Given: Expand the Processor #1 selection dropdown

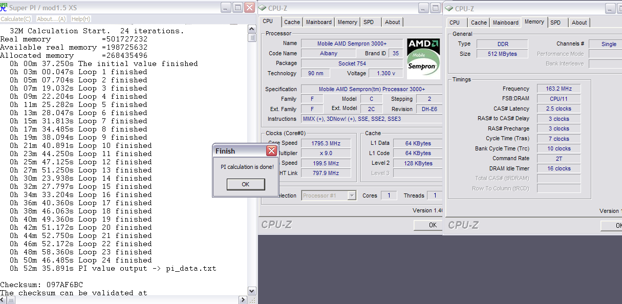Looking at the screenshot, I should (352, 195).
